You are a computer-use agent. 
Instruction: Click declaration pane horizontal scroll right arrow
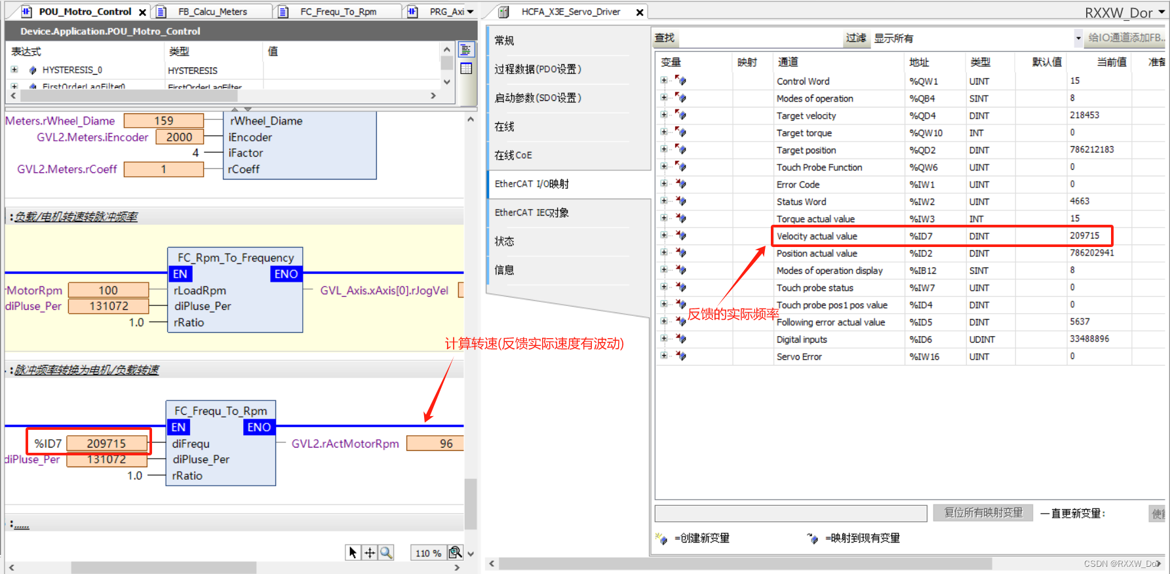[x=433, y=96]
